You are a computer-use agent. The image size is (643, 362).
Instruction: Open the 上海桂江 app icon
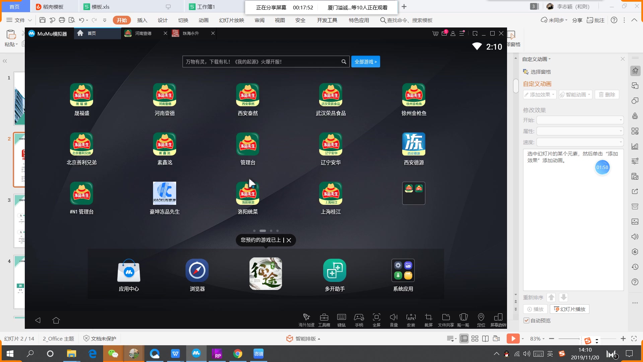click(331, 193)
